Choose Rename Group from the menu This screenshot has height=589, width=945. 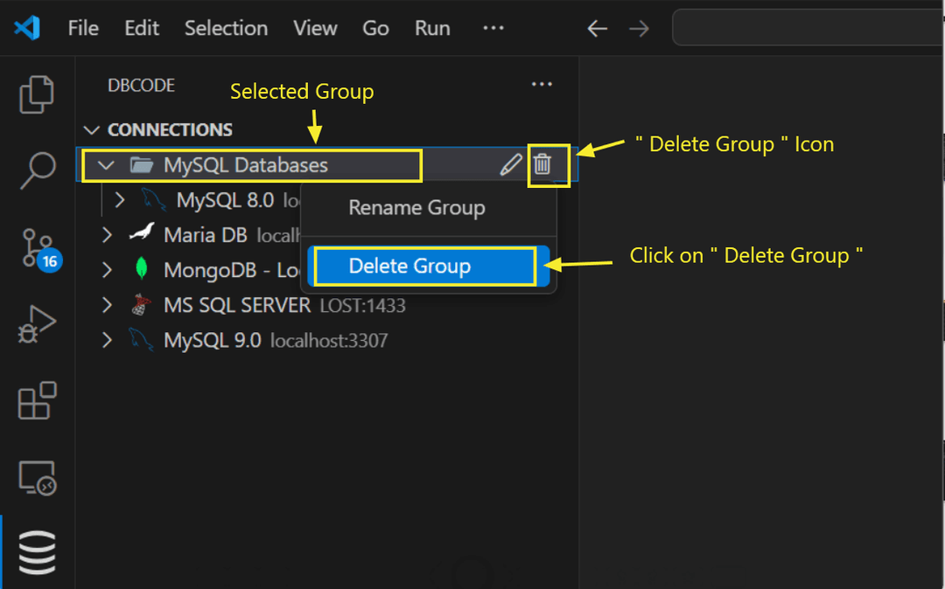tap(416, 208)
